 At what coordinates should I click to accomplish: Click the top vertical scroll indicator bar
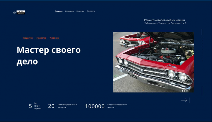[202, 32]
